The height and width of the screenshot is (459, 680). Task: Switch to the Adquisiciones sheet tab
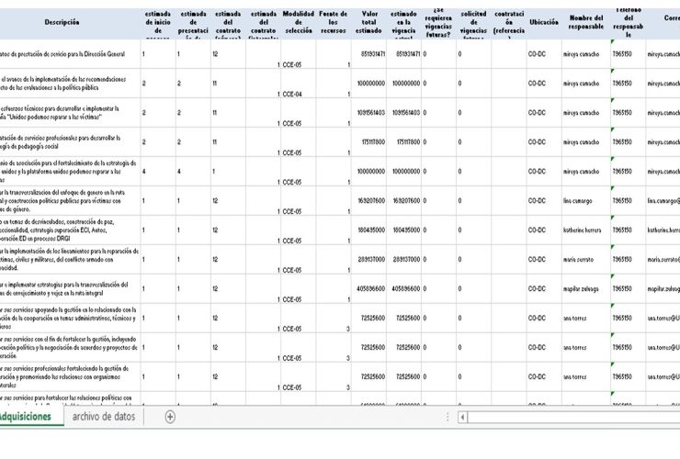click(26, 417)
